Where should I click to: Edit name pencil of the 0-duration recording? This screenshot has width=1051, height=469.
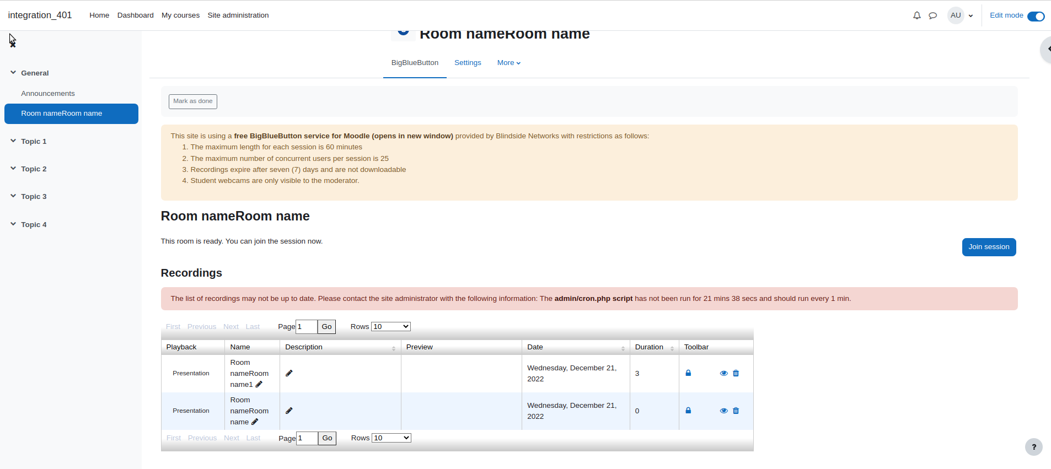pos(255,422)
